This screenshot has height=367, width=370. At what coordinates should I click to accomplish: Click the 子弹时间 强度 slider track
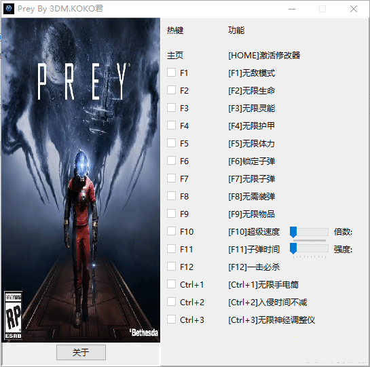point(309,248)
